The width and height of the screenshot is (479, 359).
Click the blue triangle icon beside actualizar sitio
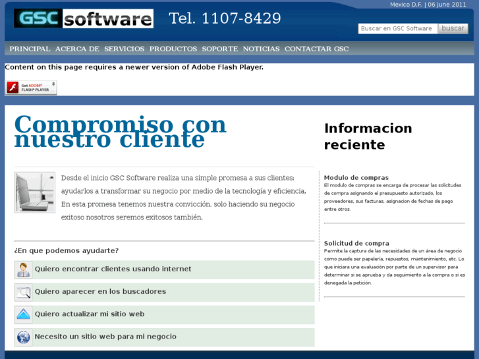[23, 315]
